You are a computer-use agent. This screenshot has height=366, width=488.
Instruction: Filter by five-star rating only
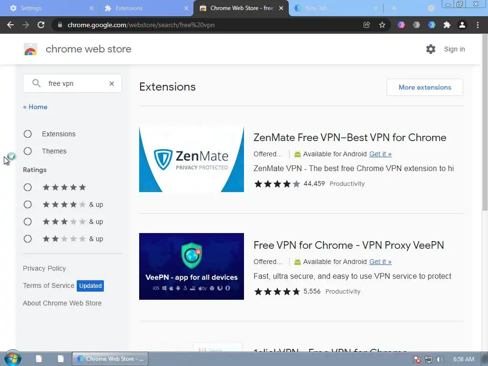coord(28,187)
